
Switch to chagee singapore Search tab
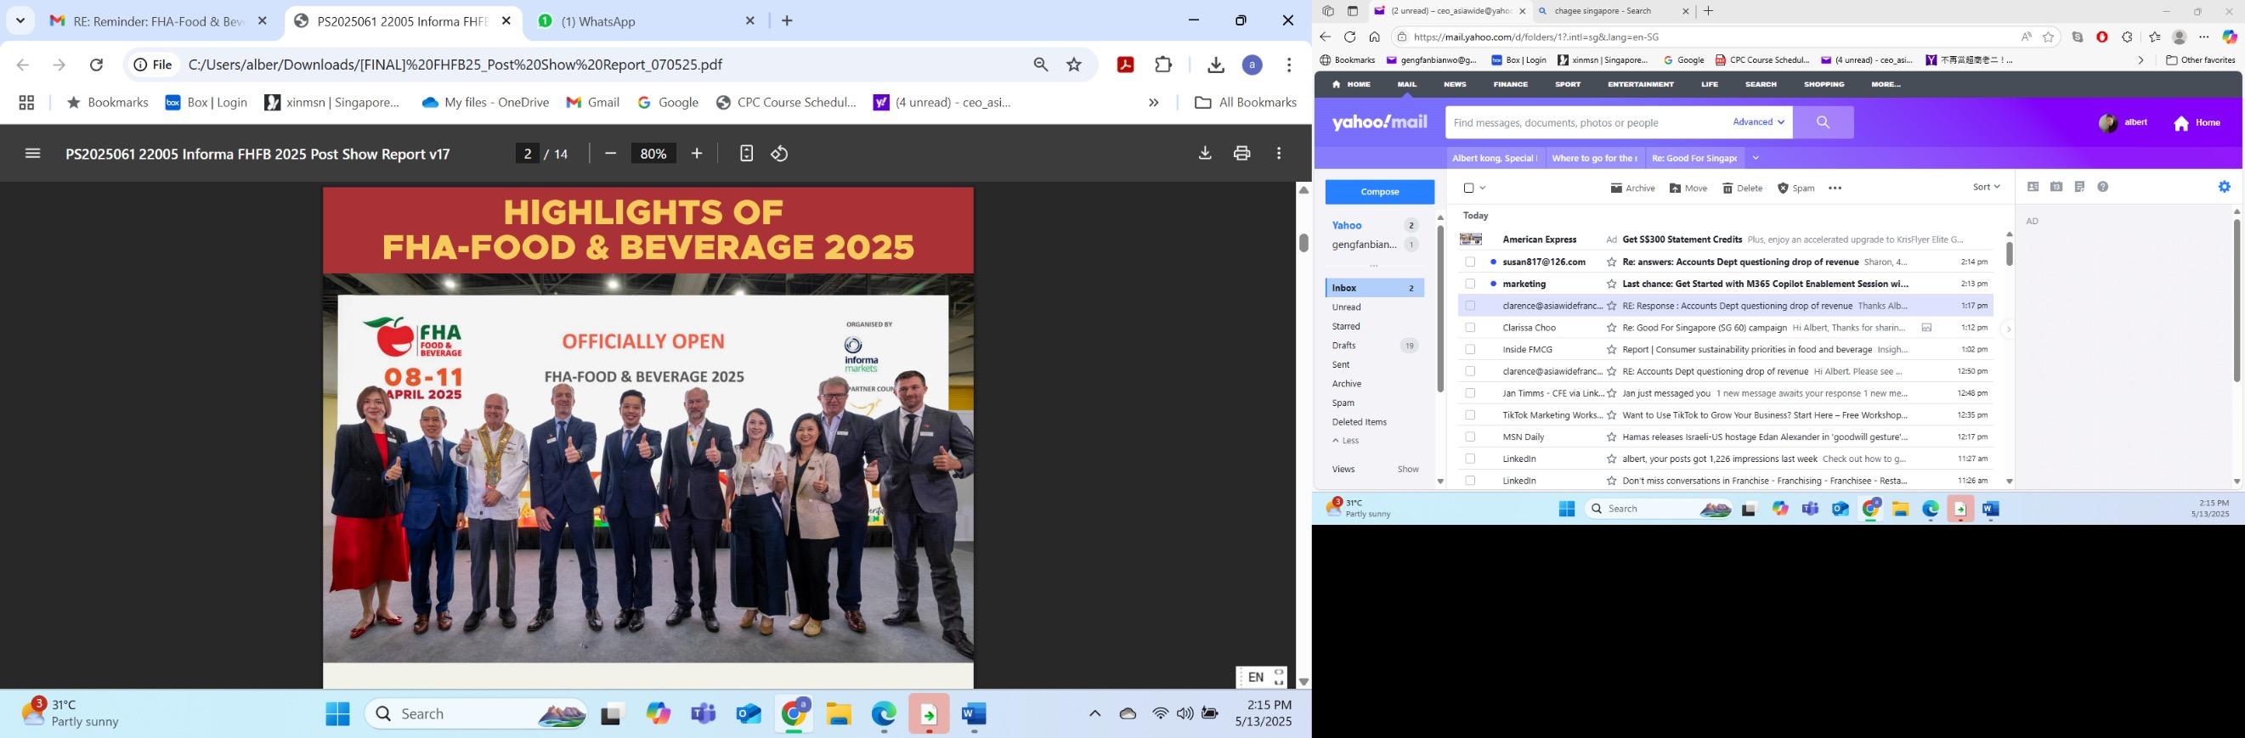coord(1613,11)
